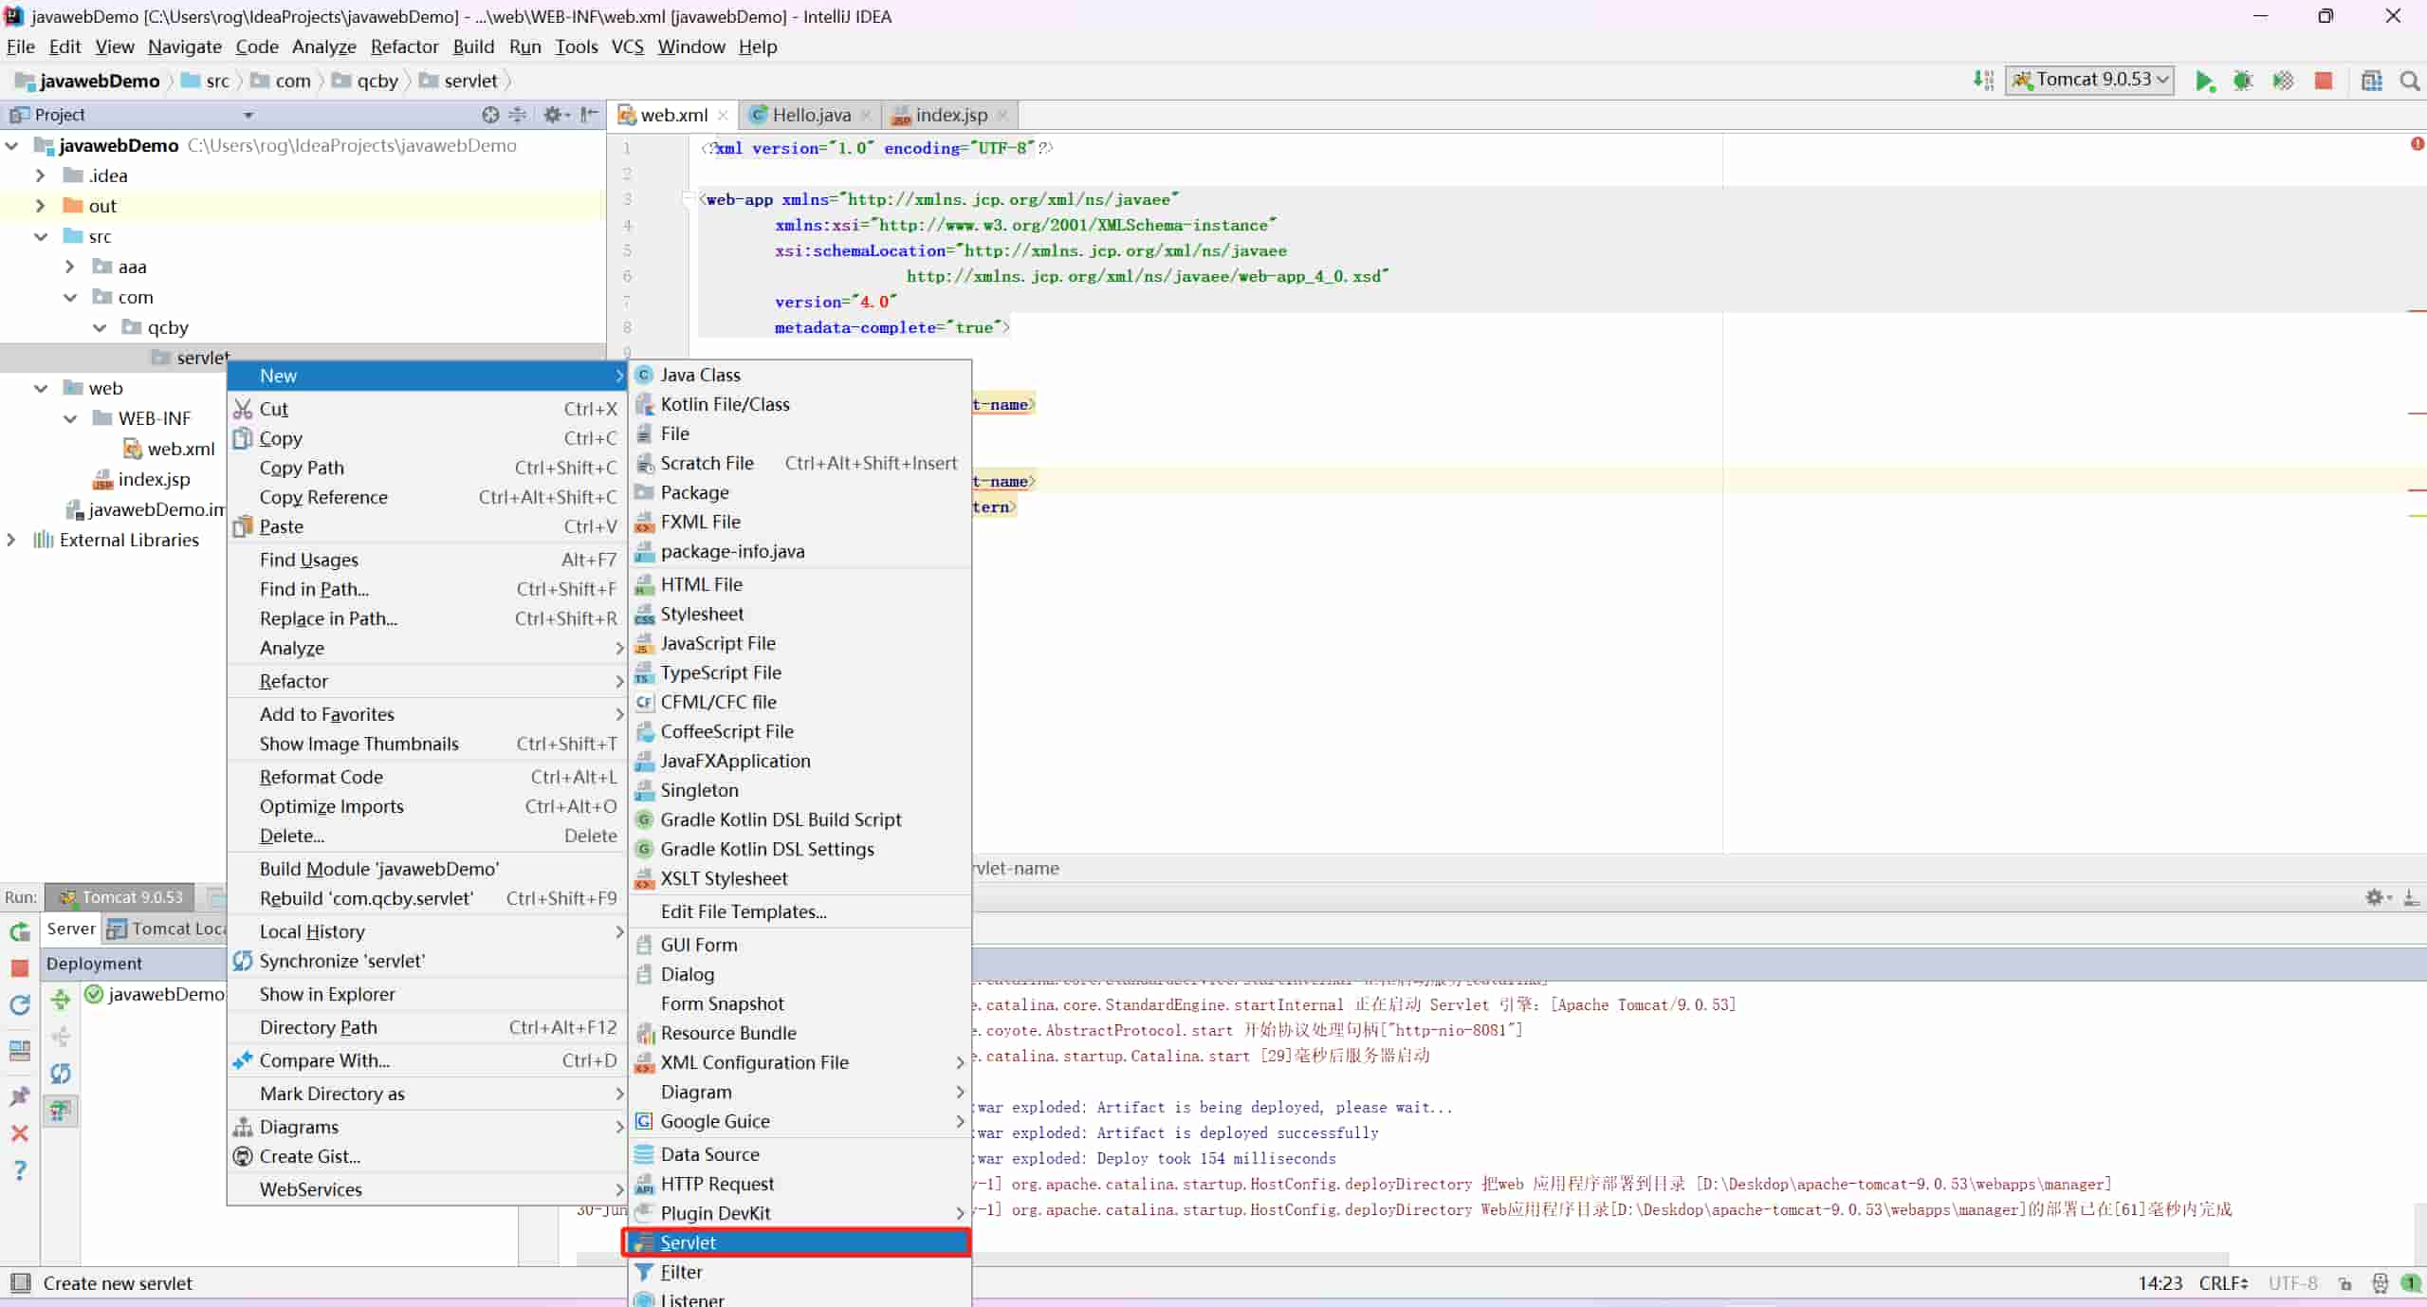Choose Java Class in New submenu
This screenshot has height=1307, width=2427.
pos(700,375)
